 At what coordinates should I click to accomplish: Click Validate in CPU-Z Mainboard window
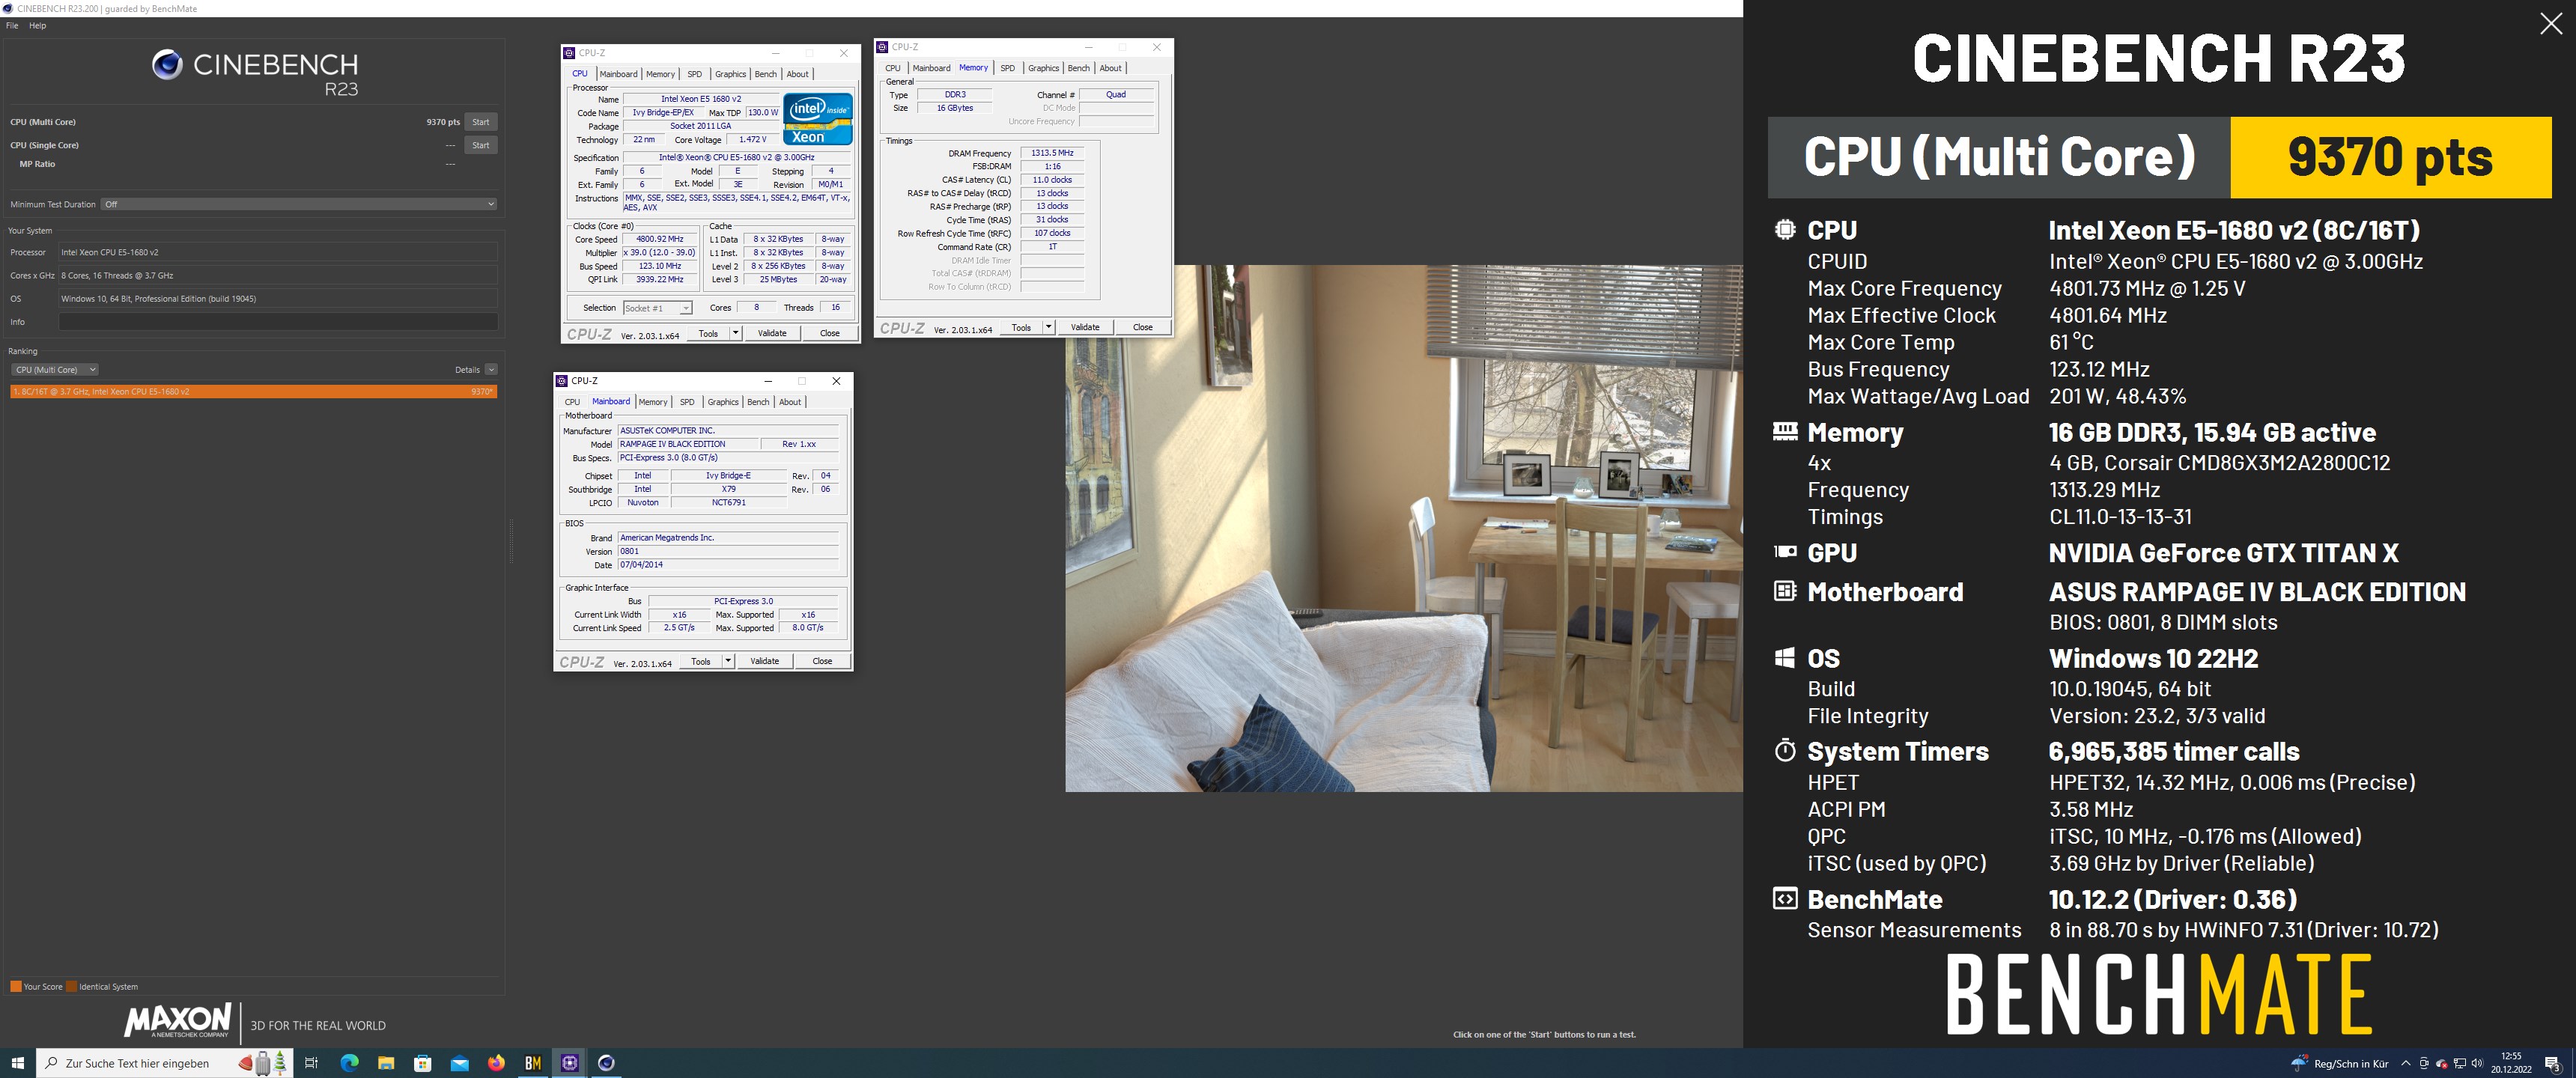click(x=765, y=661)
